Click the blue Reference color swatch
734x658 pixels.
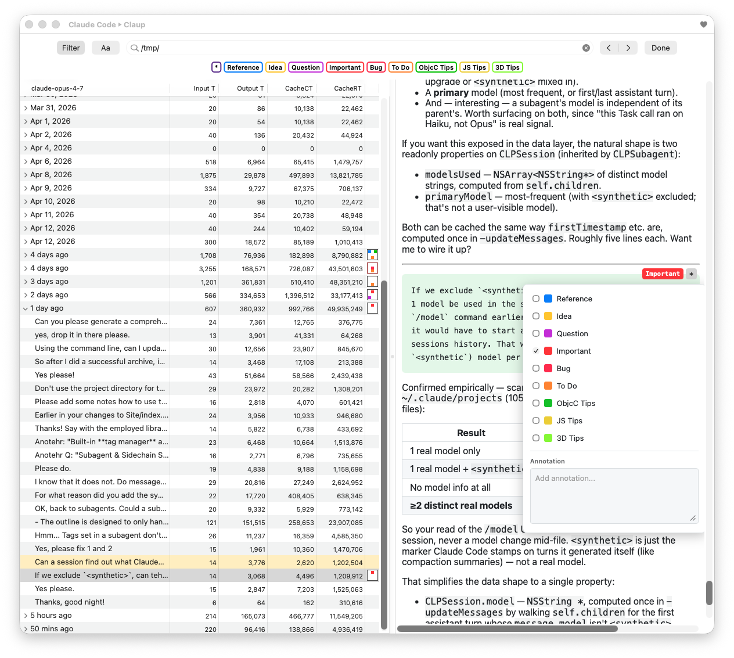(x=548, y=299)
